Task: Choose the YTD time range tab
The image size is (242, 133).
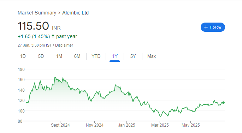Action: click(96, 56)
